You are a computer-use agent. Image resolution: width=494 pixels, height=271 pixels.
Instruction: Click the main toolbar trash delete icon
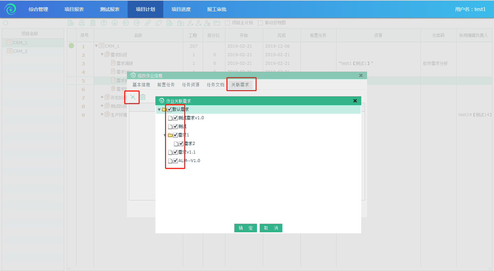(93, 23)
